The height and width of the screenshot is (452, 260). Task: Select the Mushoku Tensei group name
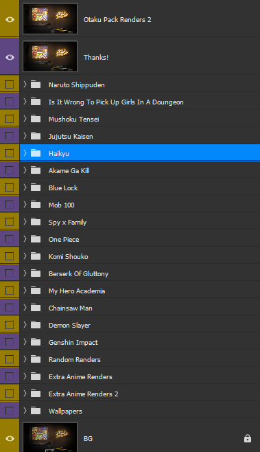73,119
